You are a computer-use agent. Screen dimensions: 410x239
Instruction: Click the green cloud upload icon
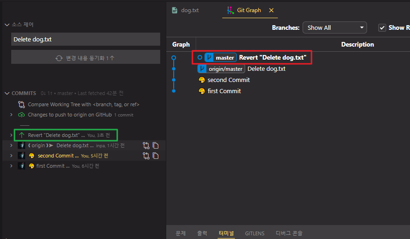click(21, 115)
